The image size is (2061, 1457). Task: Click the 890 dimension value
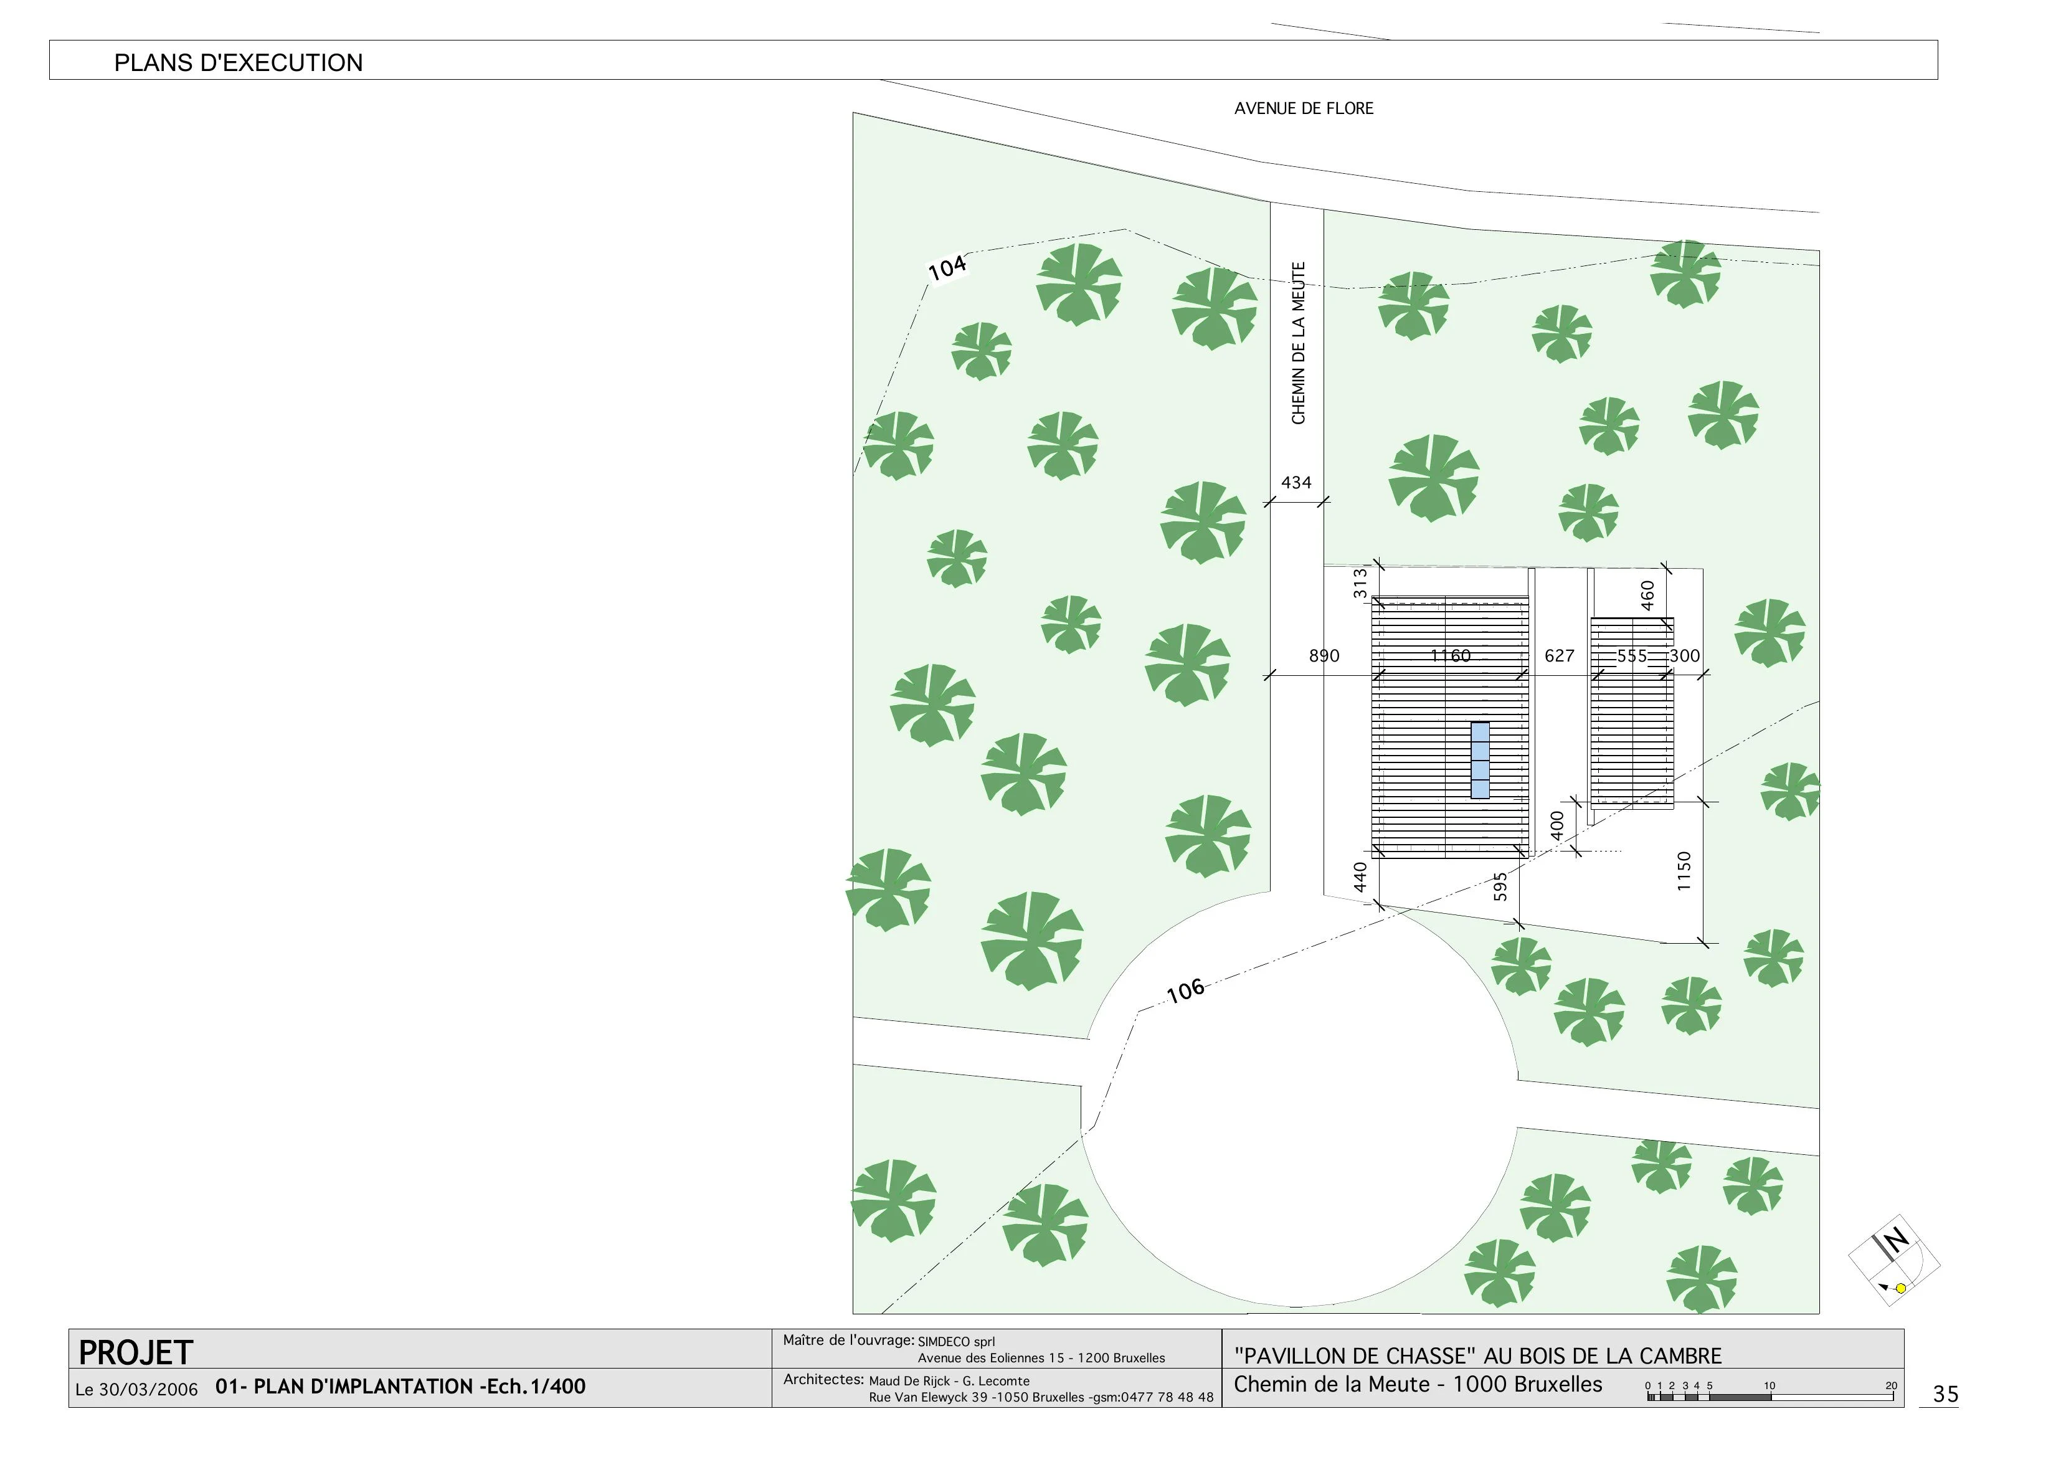pos(1324,656)
